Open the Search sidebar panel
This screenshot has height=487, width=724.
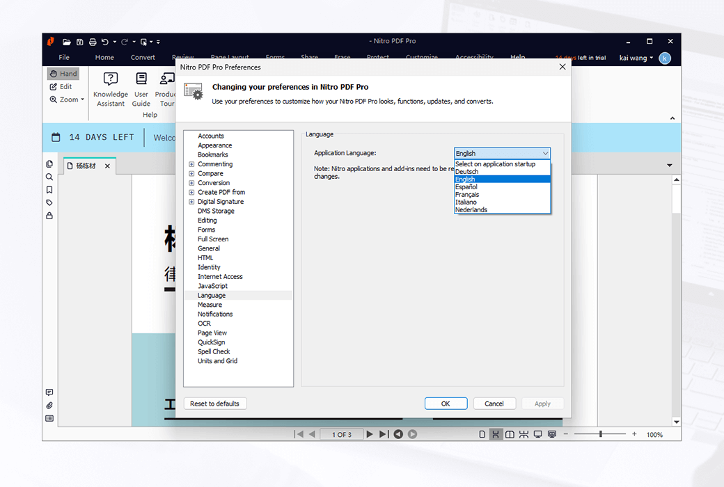[x=49, y=177]
